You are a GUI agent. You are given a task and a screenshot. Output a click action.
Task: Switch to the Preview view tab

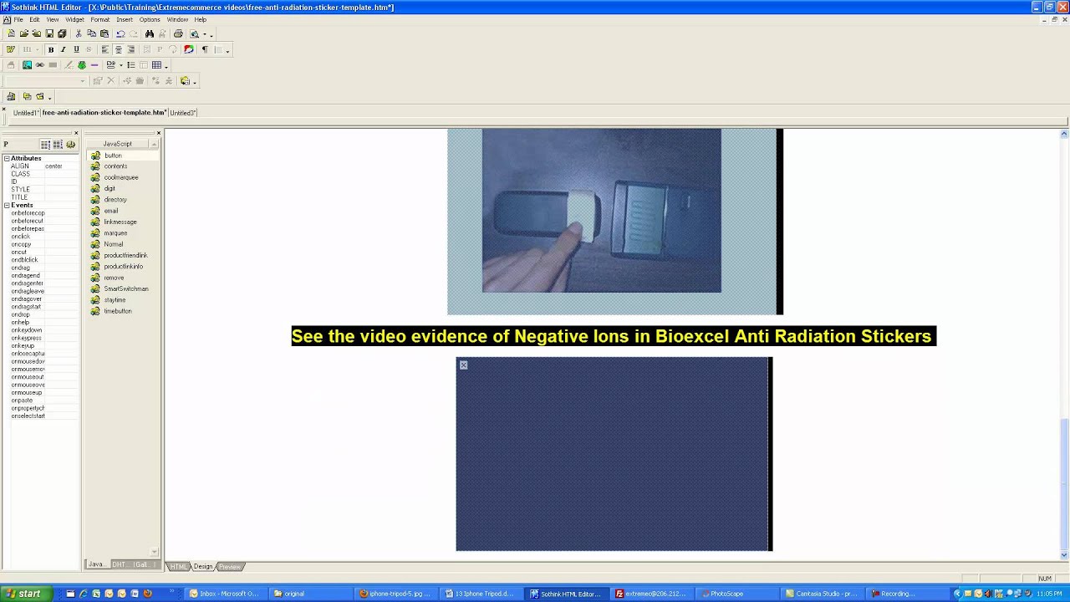click(230, 567)
